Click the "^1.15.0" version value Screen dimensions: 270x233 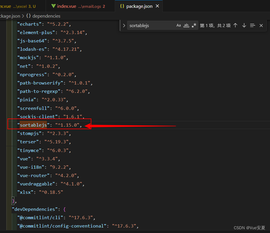(67, 125)
